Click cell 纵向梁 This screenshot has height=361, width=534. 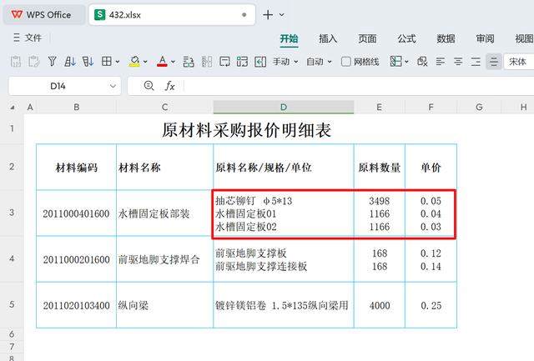click(165, 305)
